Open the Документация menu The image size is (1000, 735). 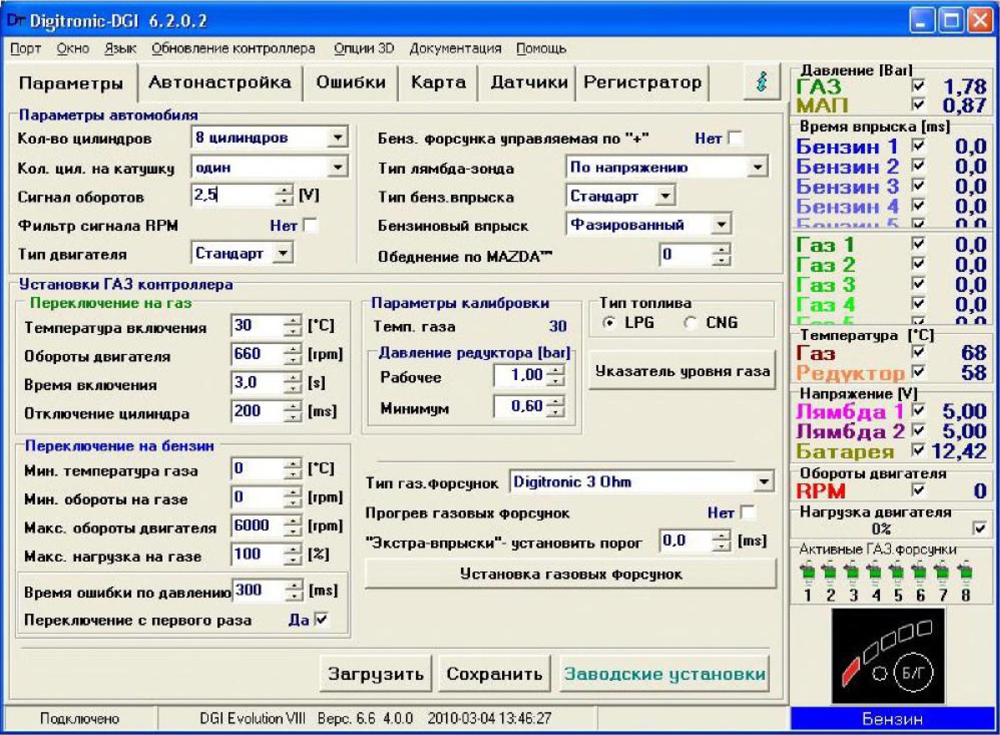pos(455,48)
